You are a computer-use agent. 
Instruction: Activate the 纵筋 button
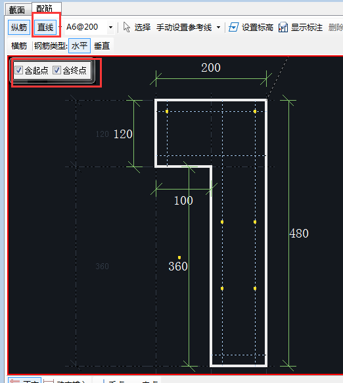point(19,27)
